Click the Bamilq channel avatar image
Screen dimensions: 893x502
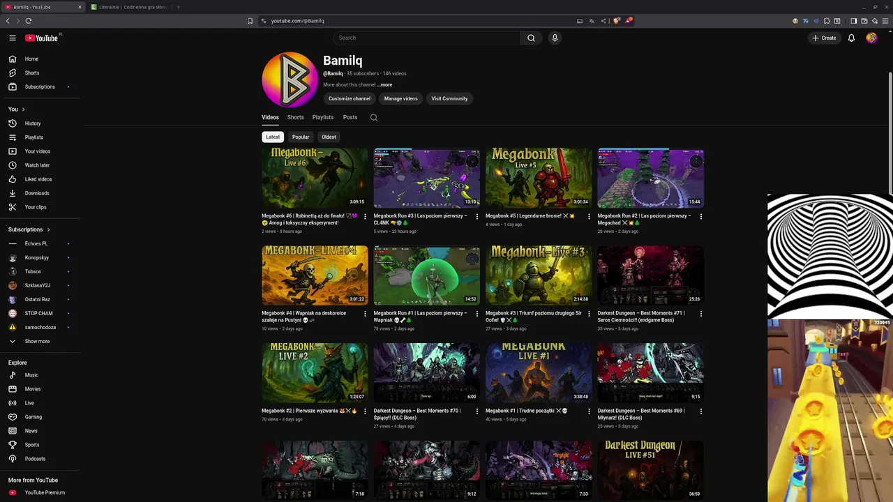(290, 79)
